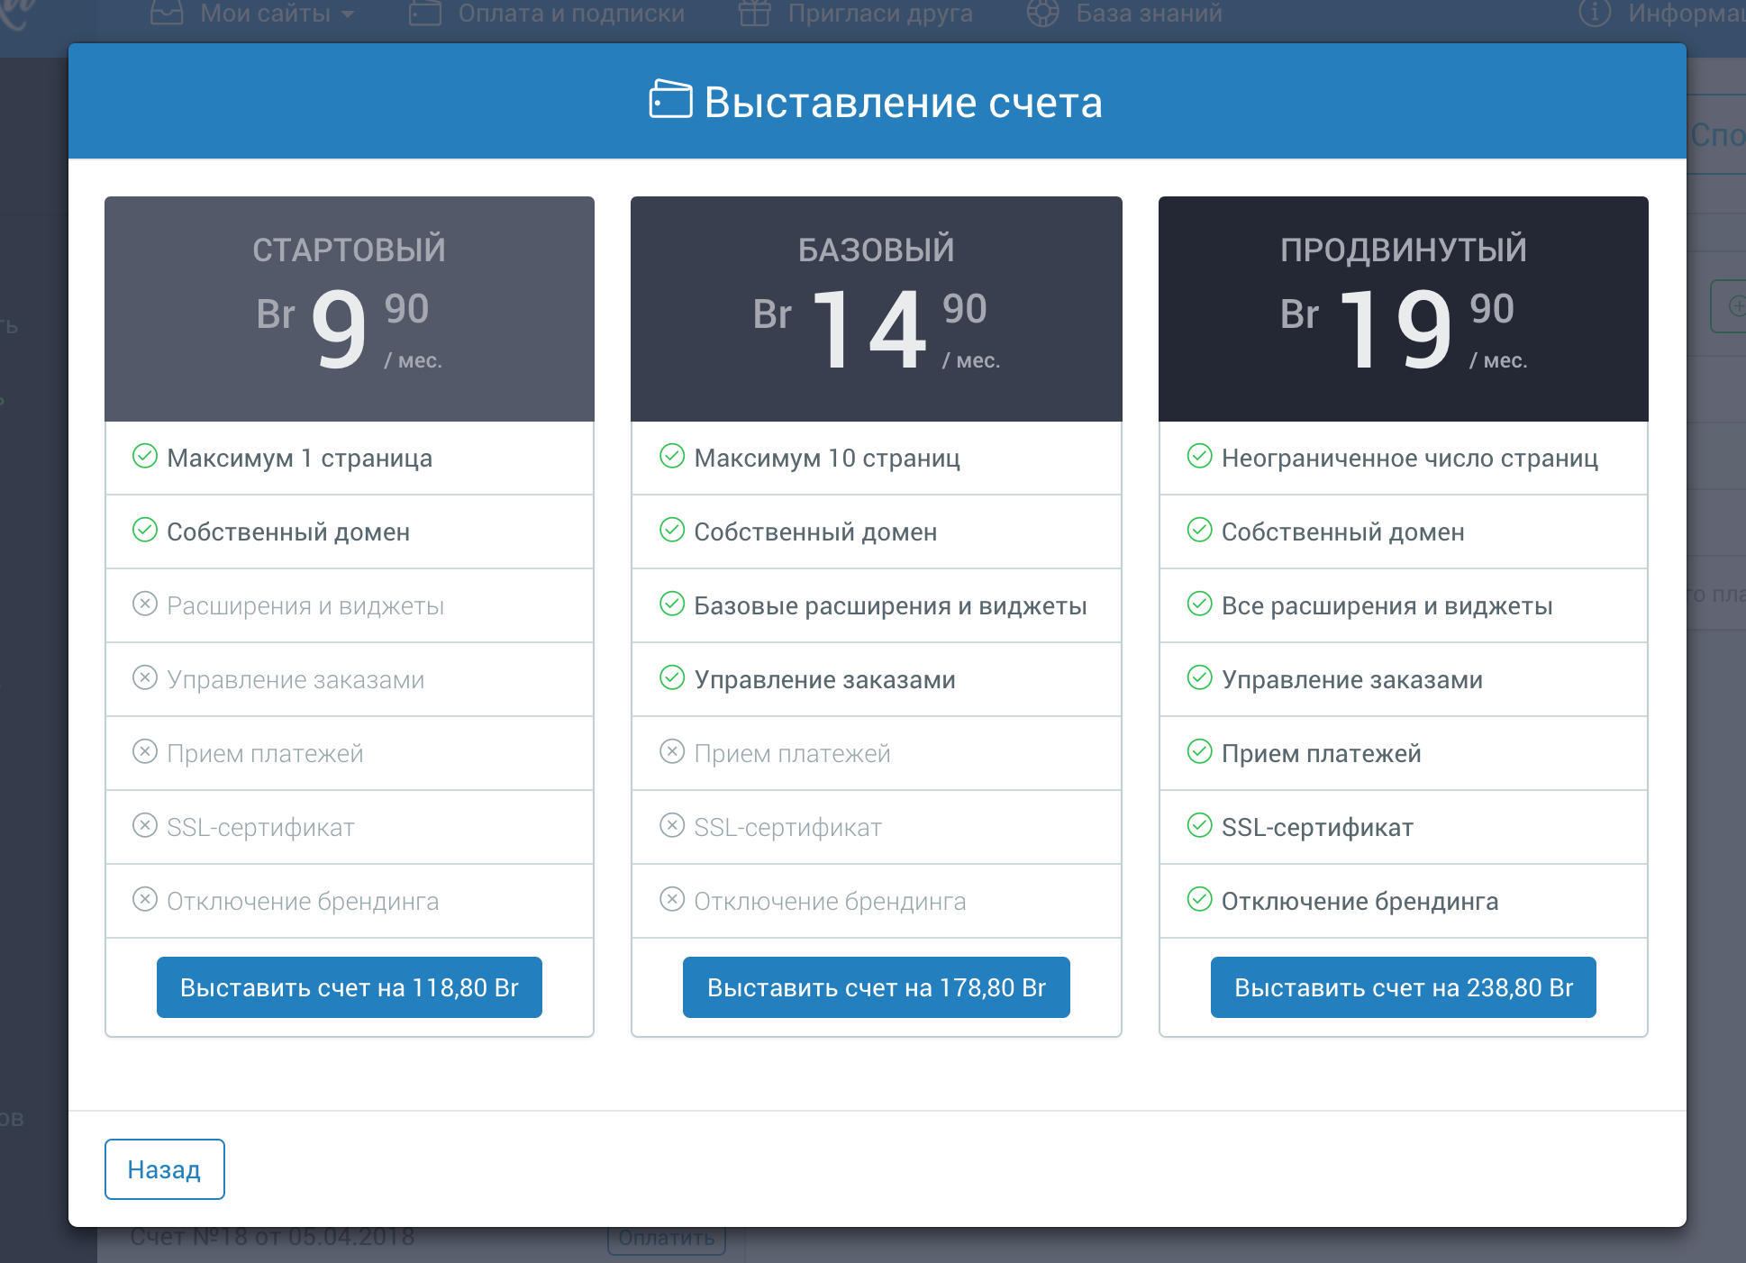Screen dimensions: 1746x1263
Task: Expand the Мои сайты dropdown arrow
Action: (348, 14)
